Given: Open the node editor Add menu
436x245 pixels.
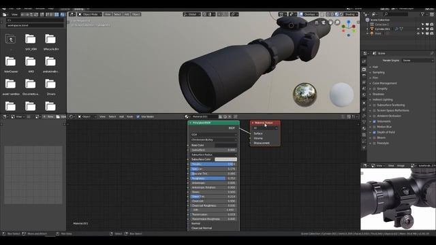Looking at the screenshot, I should point(121,116).
